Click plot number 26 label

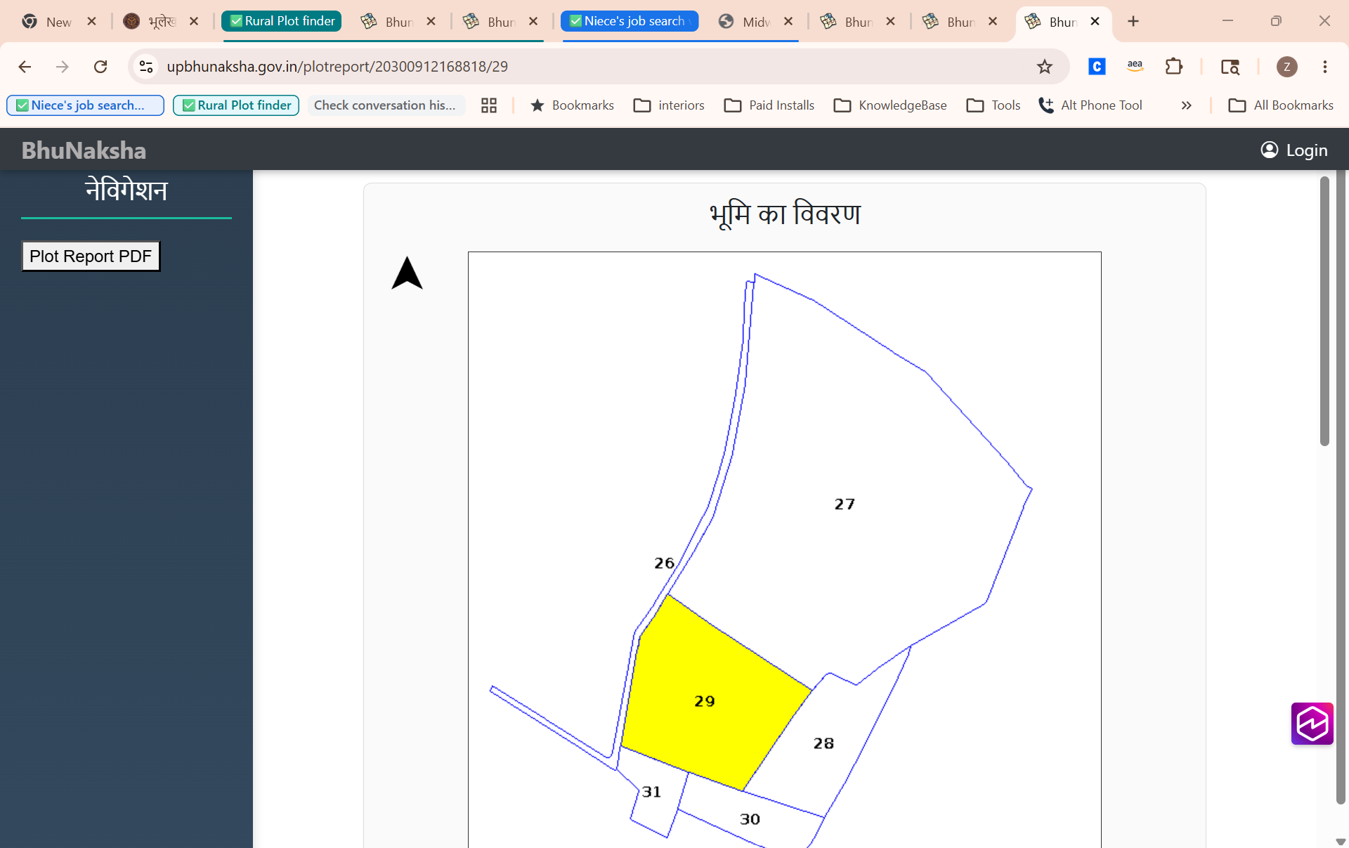tap(664, 563)
